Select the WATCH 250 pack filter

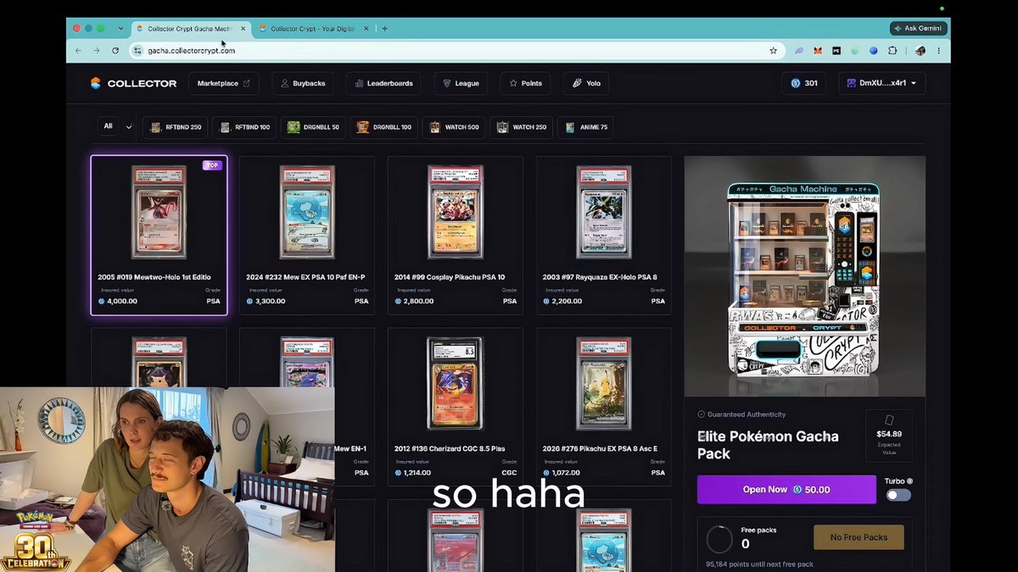coord(523,127)
